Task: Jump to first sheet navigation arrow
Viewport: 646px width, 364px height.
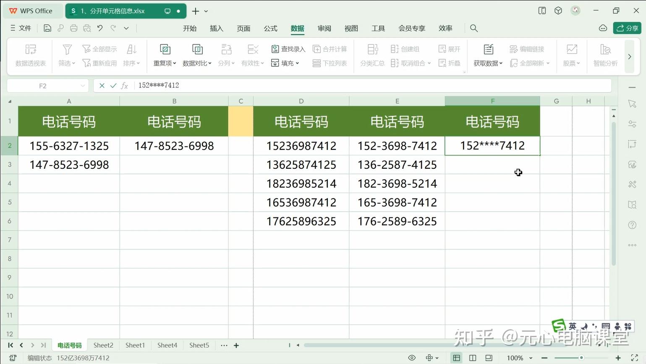Action: (10, 345)
